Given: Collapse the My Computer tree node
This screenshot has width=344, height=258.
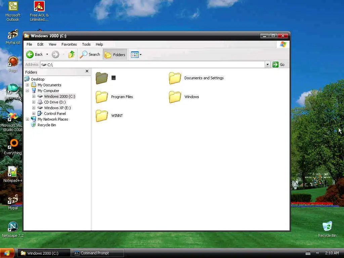Looking at the screenshot, I should [x=28, y=91].
